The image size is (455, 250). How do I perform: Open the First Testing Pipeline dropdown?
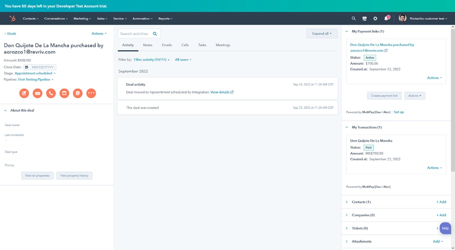click(x=36, y=79)
